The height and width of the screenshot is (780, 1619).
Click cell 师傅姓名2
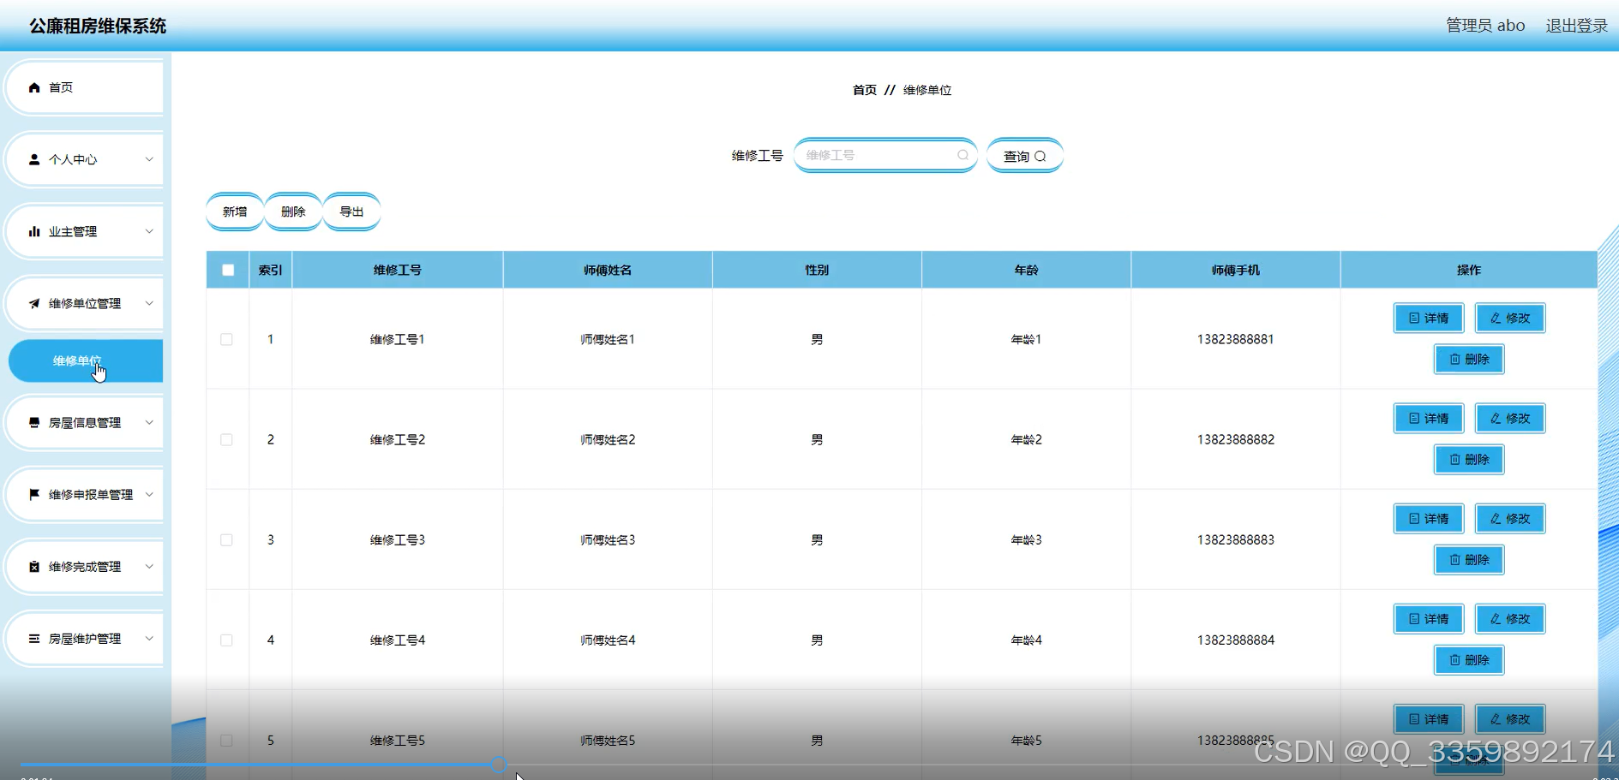tap(608, 439)
